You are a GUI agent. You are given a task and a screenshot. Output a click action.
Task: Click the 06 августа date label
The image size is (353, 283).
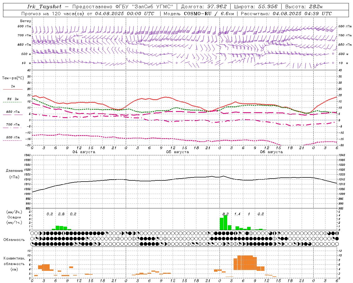271,152
